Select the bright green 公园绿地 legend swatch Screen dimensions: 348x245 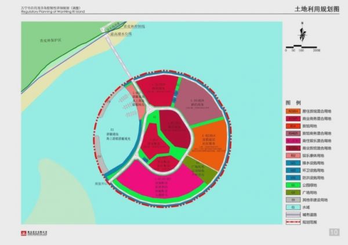coord(293,185)
